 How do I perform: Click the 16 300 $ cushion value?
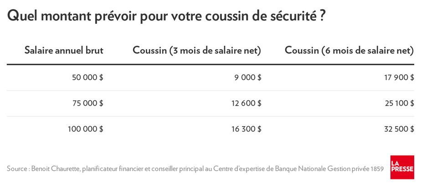[x=246, y=129]
